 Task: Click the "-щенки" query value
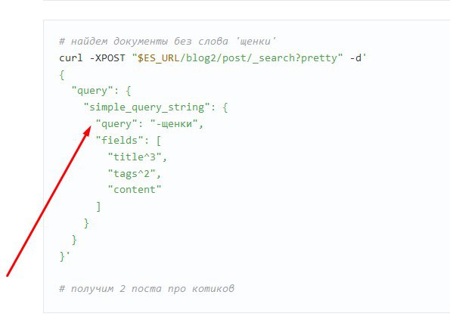coord(174,124)
